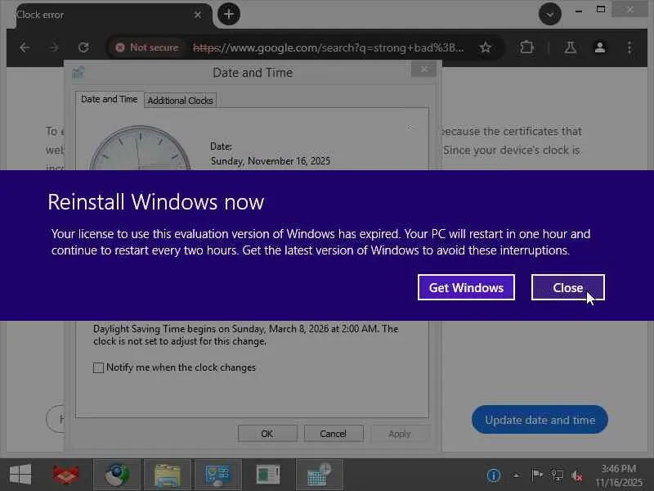Viewport: 654px width, 491px height.
Task: Minimize the browser window
Action: 579,11
